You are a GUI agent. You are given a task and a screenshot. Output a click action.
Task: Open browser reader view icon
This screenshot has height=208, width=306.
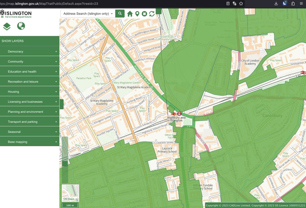pyautogui.click(x=228, y=4)
